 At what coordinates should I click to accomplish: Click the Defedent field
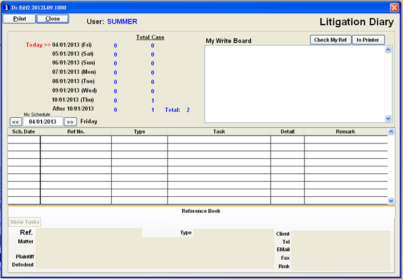[x=155, y=265]
